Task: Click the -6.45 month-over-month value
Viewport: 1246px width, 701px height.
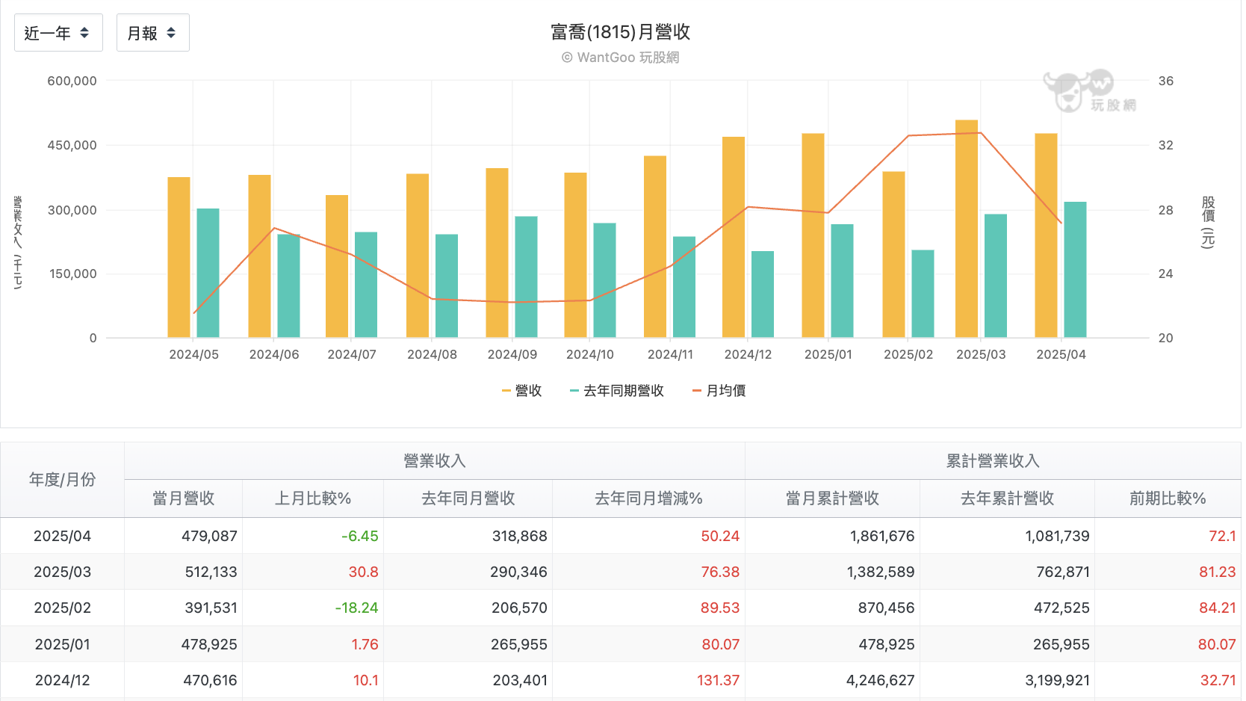Action: pos(360,536)
